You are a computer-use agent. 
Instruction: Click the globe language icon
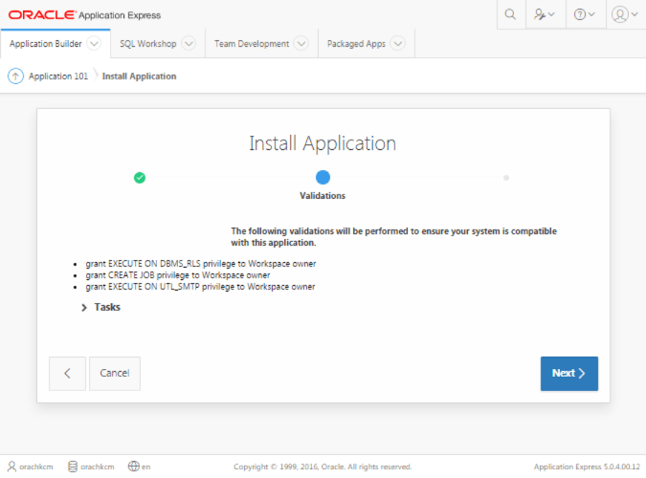(133, 467)
